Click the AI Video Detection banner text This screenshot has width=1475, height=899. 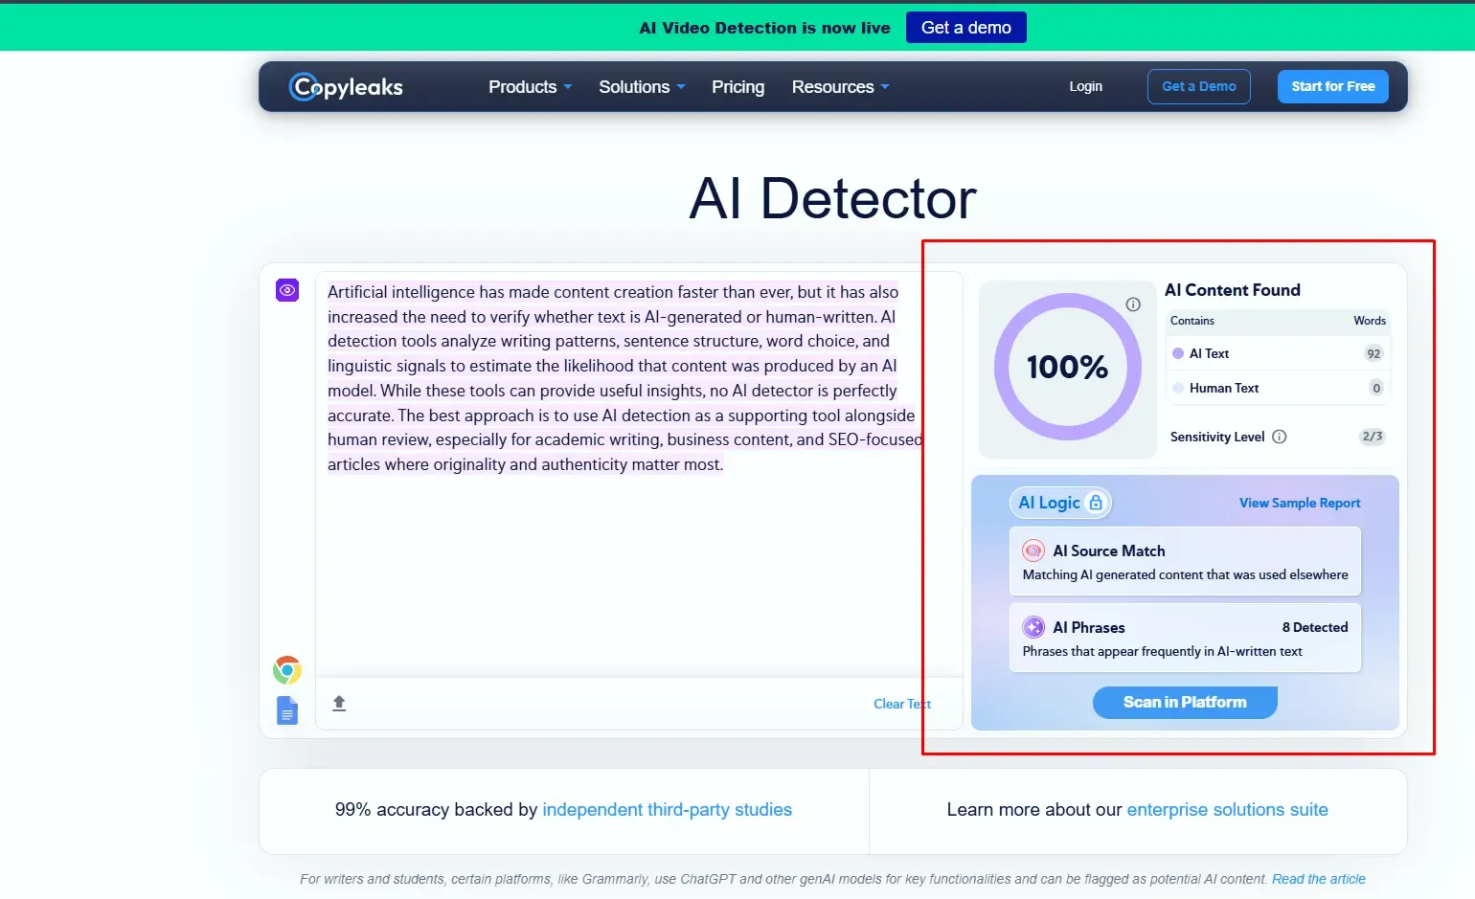pos(764,28)
